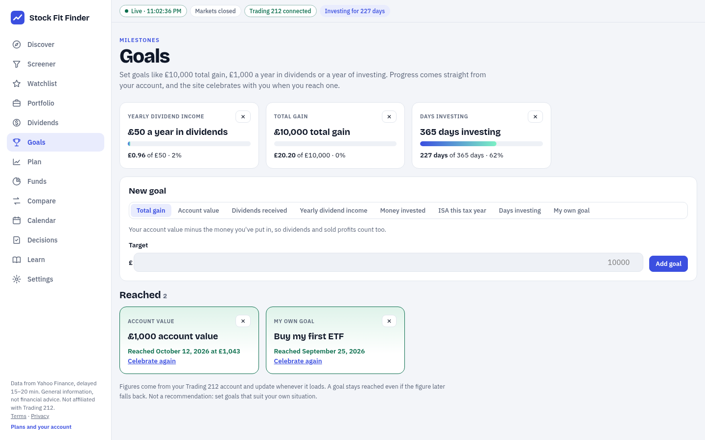705x440 pixels.
Task: Open the Privacy link
Action: click(40, 416)
